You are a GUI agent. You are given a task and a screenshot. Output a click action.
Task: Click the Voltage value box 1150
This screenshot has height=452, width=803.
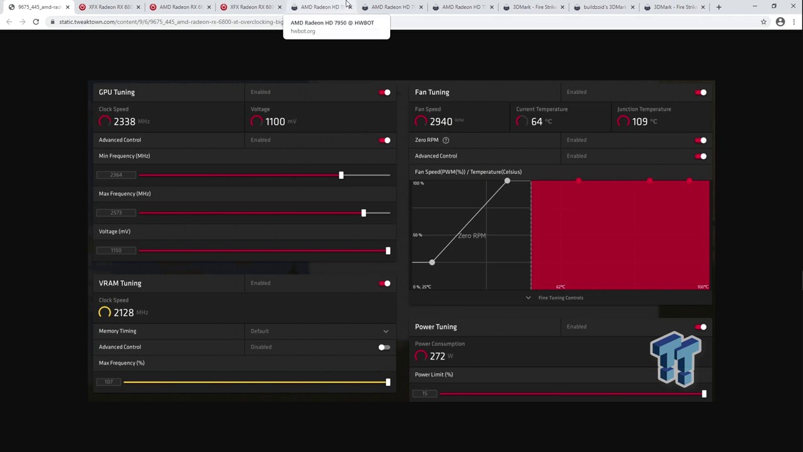pyautogui.click(x=116, y=250)
